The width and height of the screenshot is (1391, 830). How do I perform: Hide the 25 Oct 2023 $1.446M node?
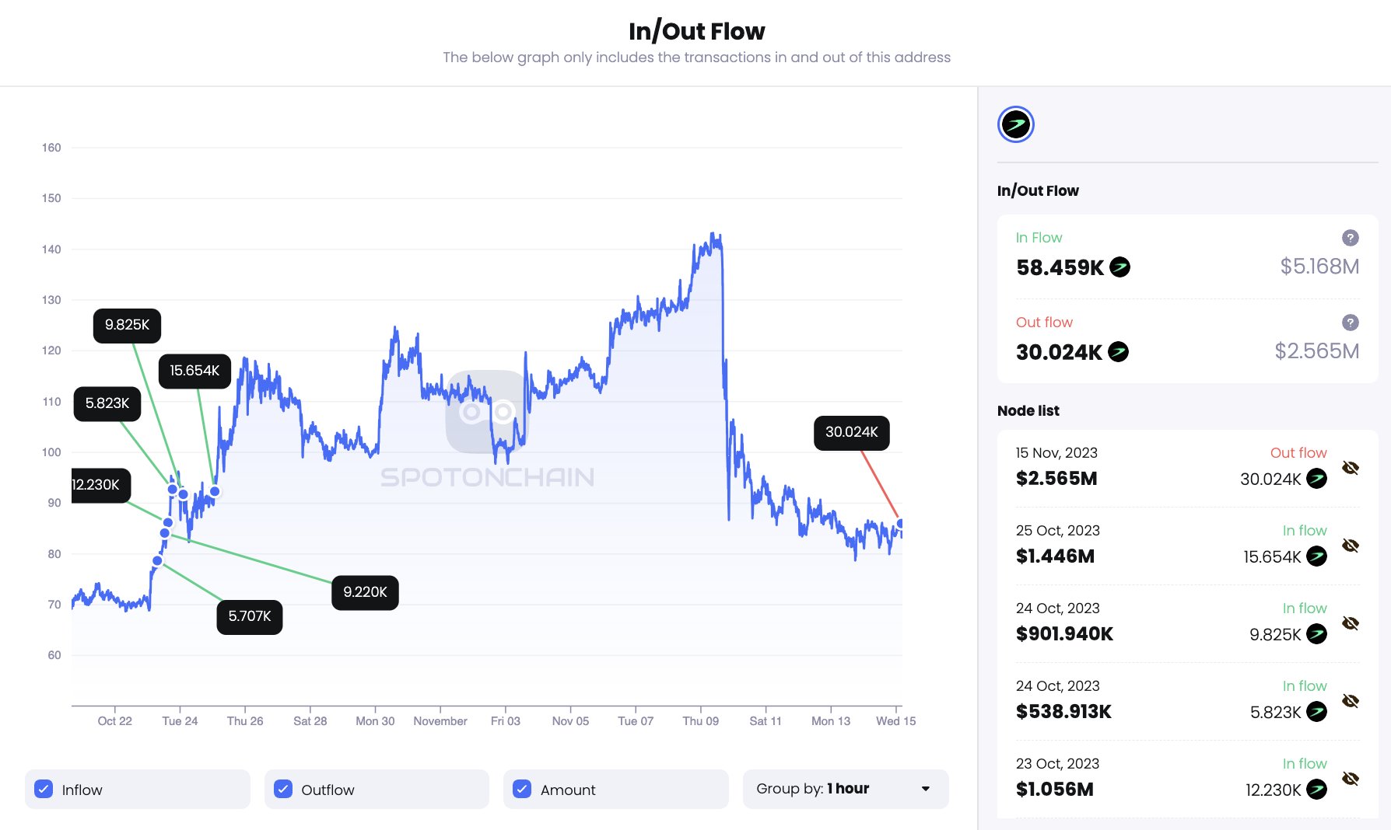tap(1350, 546)
